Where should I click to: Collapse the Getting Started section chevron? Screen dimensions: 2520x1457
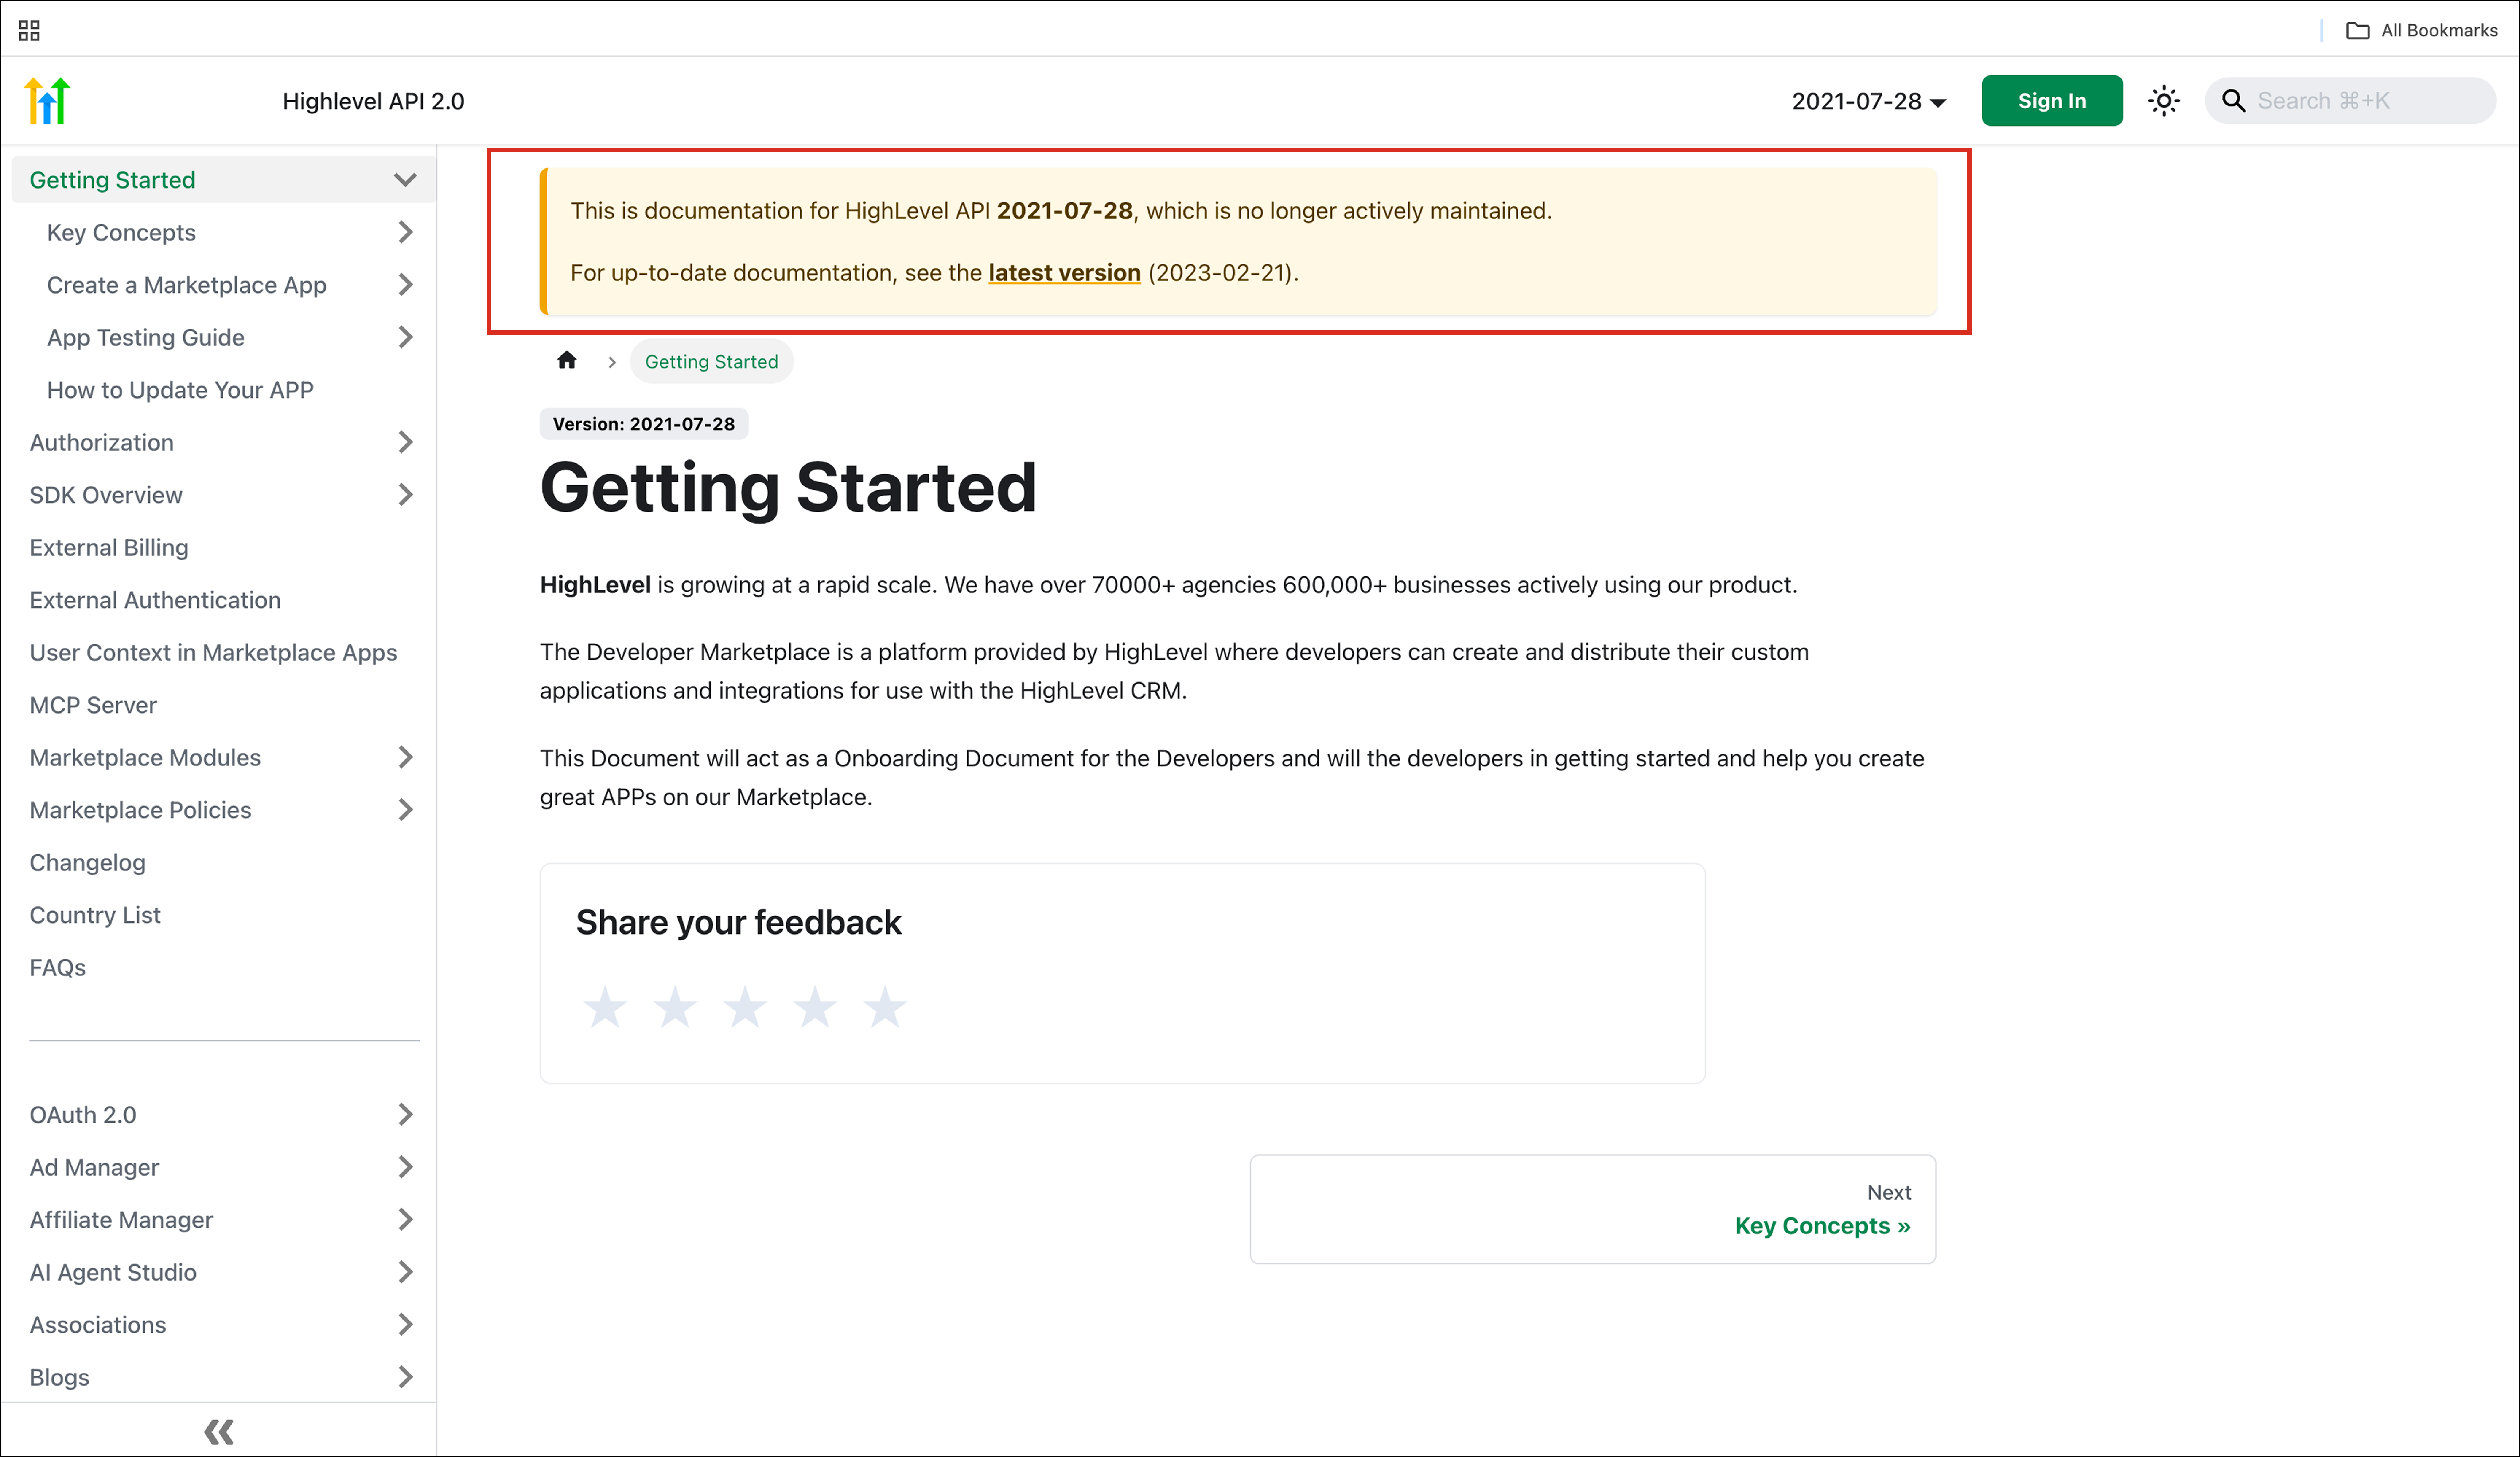(x=405, y=180)
